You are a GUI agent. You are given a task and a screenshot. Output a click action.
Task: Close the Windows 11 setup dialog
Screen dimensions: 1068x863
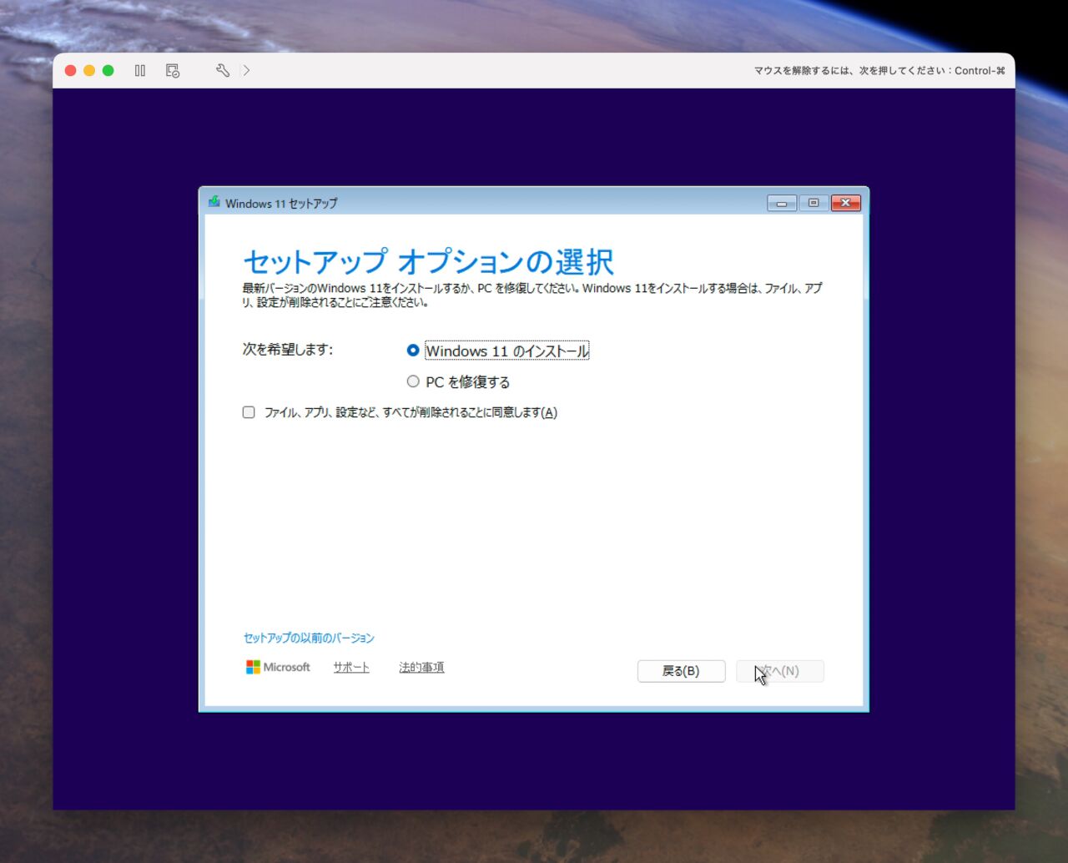click(x=845, y=203)
